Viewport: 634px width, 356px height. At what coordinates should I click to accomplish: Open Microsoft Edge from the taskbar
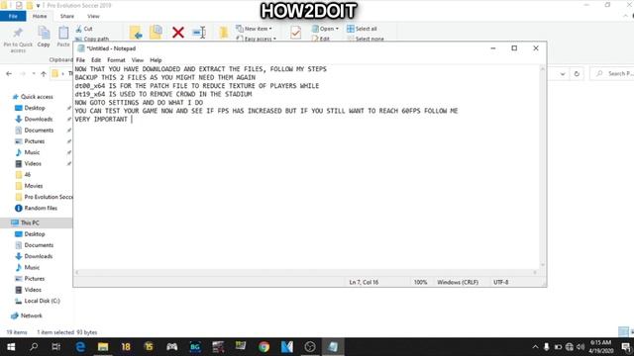80,347
